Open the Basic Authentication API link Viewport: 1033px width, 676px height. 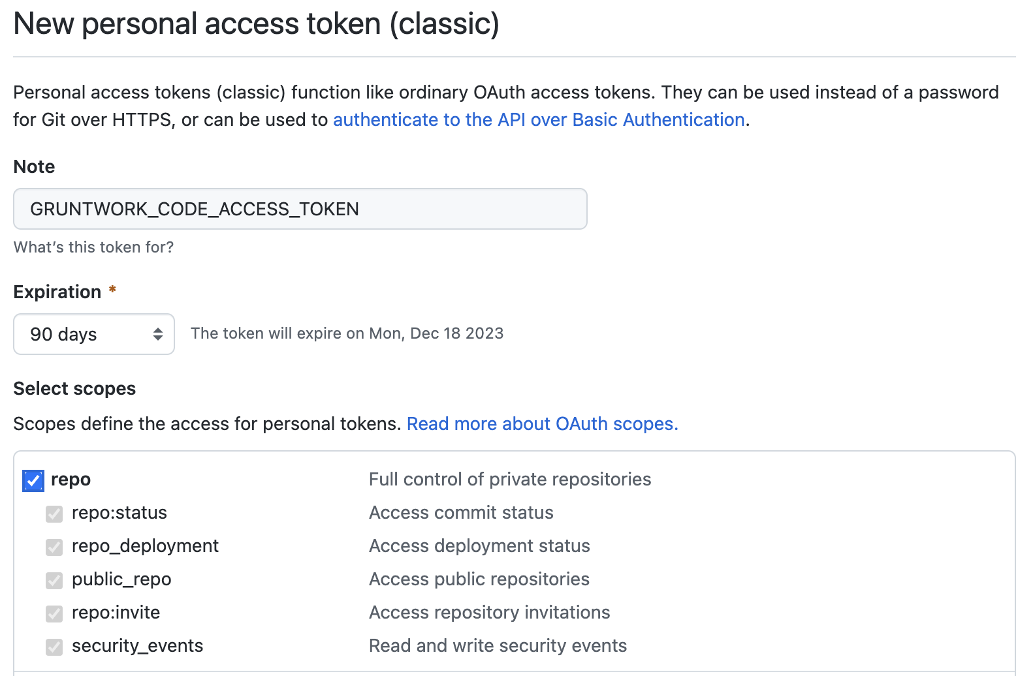coord(539,120)
